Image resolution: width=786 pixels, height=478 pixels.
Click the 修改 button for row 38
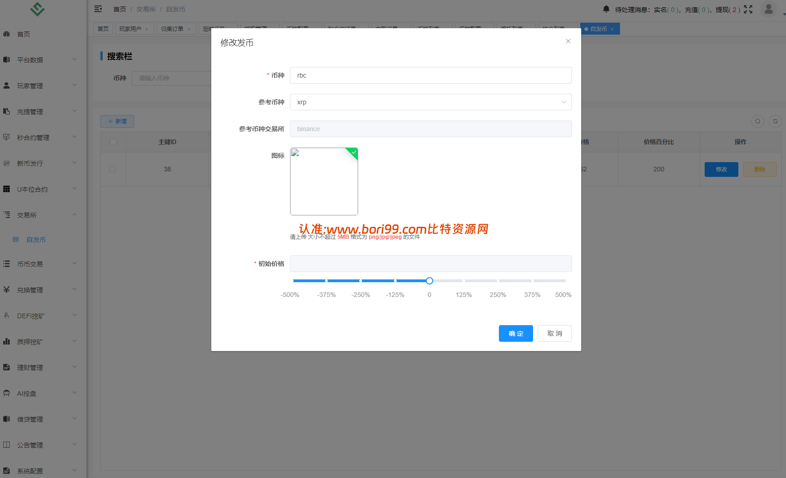pos(721,169)
